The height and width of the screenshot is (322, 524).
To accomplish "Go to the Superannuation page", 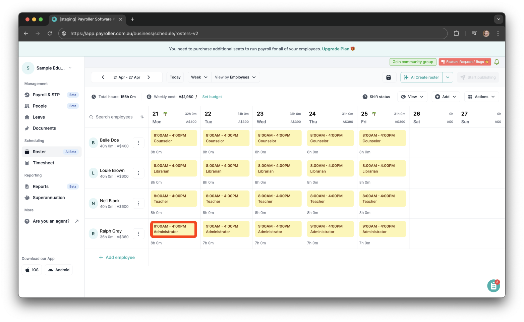I will (x=49, y=198).
